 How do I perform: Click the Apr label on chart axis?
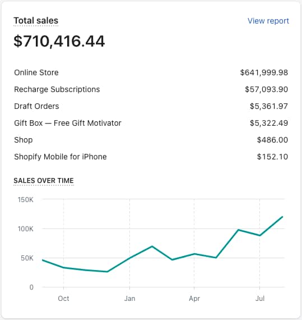194,299
